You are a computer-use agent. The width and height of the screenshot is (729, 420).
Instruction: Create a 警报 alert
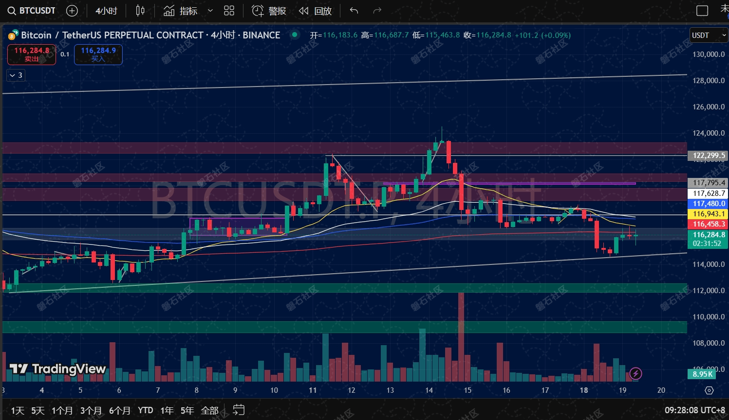pyautogui.click(x=269, y=11)
